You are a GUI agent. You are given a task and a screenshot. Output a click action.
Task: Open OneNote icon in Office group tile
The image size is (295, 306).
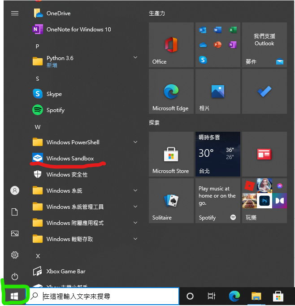coord(233,45)
